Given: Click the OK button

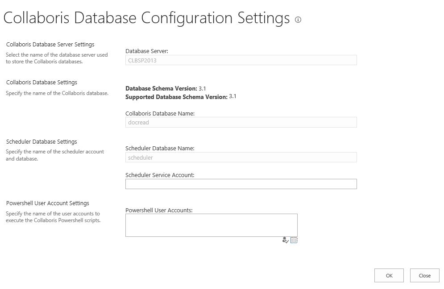Looking at the screenshot, I should click(388, 275).
